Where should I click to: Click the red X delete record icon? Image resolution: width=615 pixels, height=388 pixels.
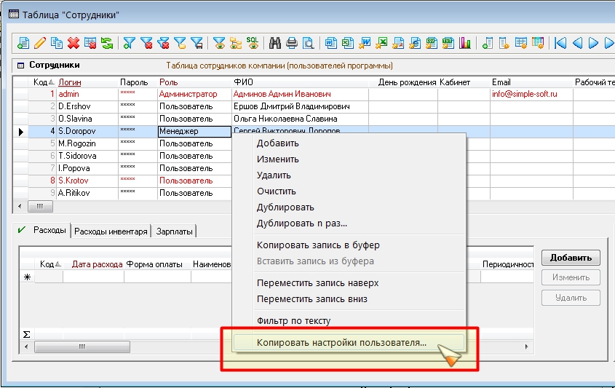(74, 43)
